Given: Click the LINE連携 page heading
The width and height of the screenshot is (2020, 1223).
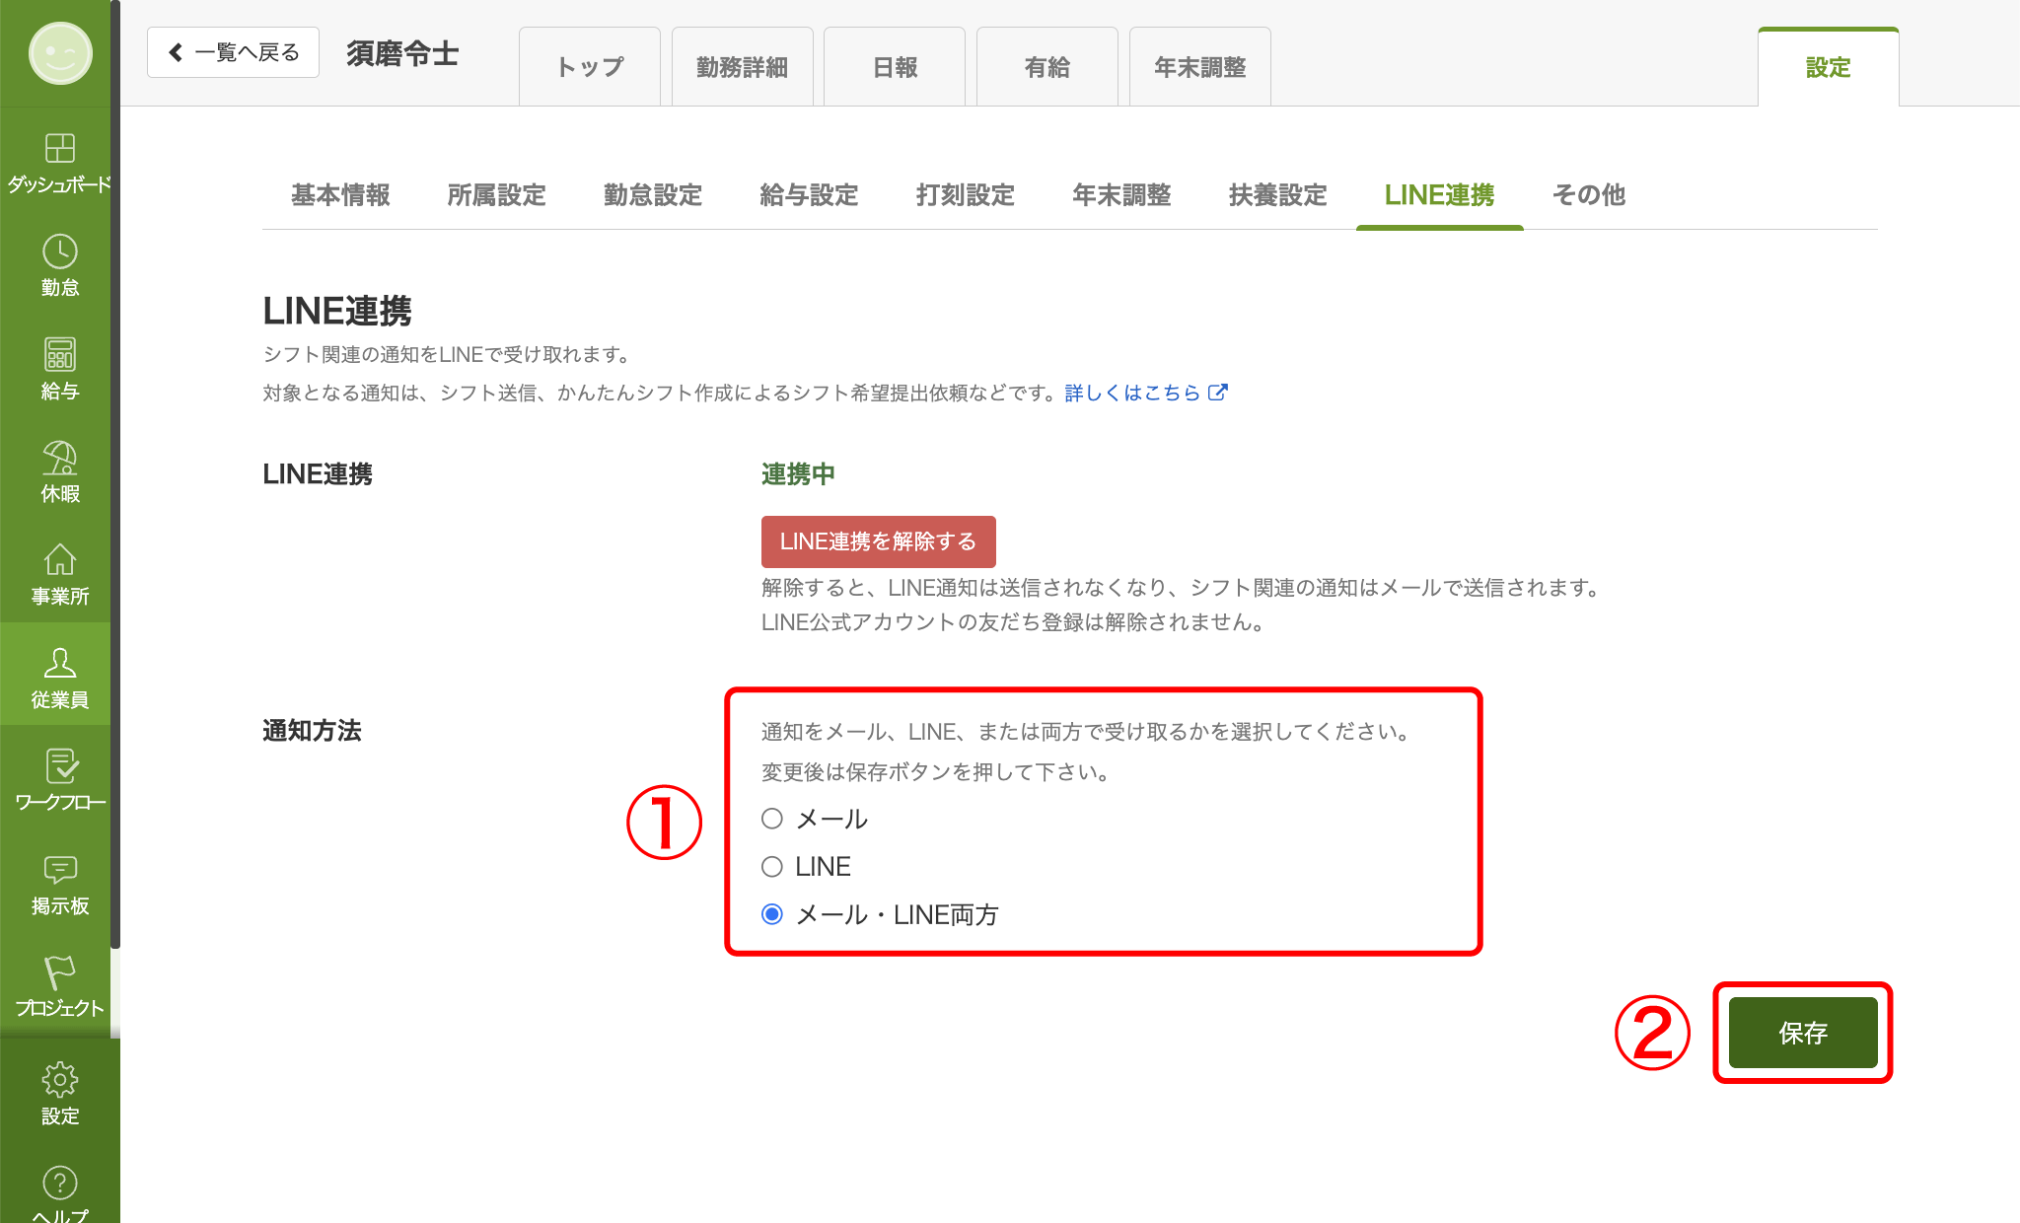Looking at the screenshot, I should point(337,311).
